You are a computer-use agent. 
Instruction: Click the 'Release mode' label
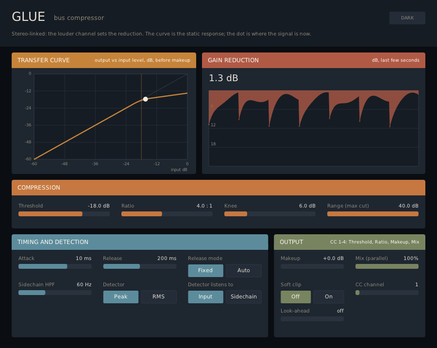click(x=205, y=258)
